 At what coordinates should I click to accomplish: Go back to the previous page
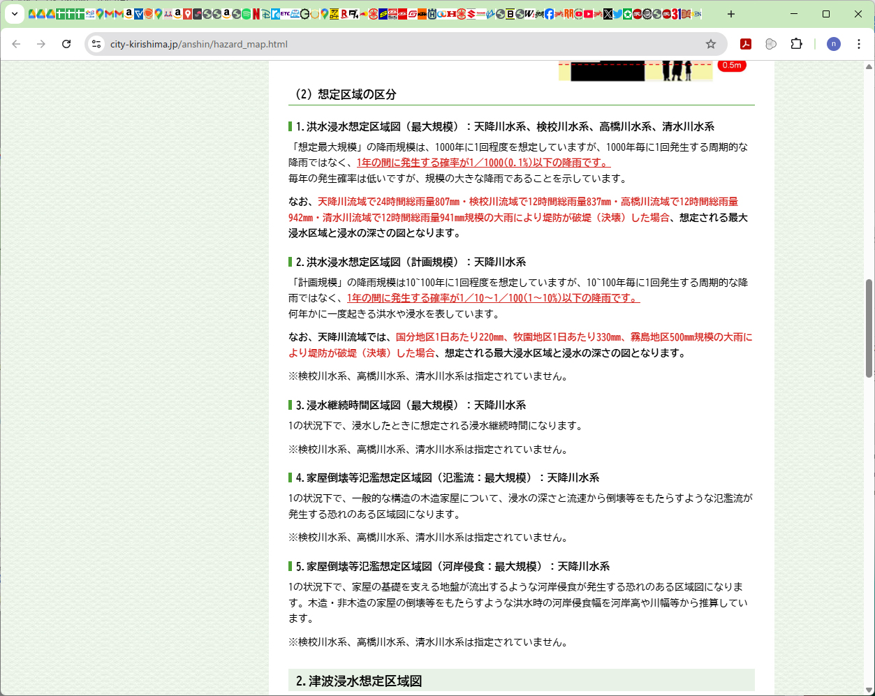coord(16,44)
